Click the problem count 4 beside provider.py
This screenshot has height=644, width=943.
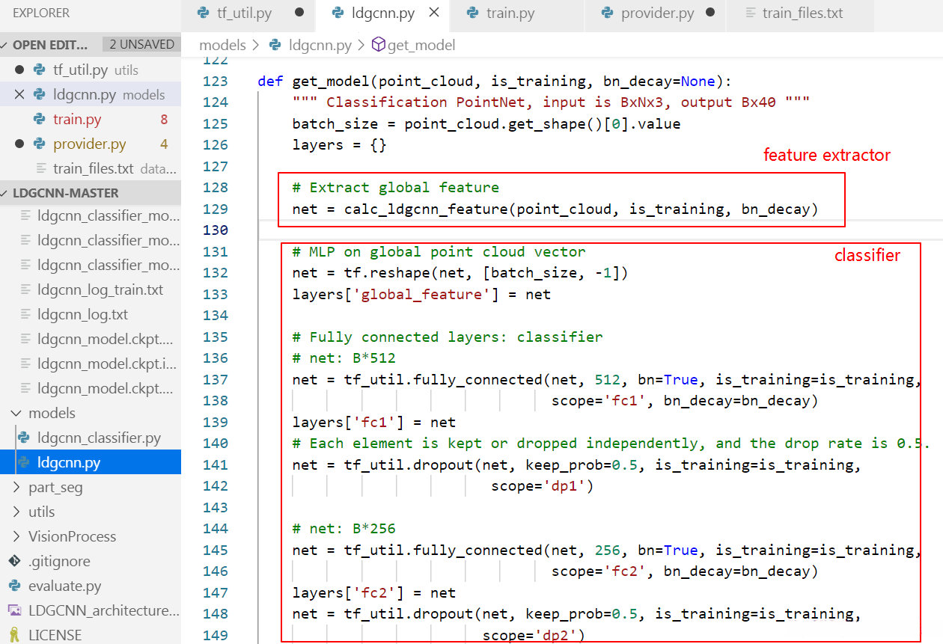tap(164, 144)
